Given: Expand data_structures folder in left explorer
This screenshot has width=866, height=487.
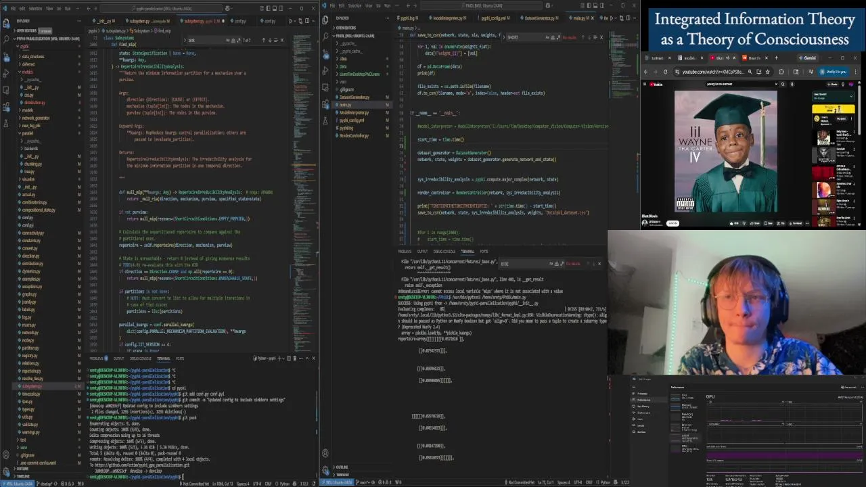Looking at the screenshot, I should pos(32,57).
